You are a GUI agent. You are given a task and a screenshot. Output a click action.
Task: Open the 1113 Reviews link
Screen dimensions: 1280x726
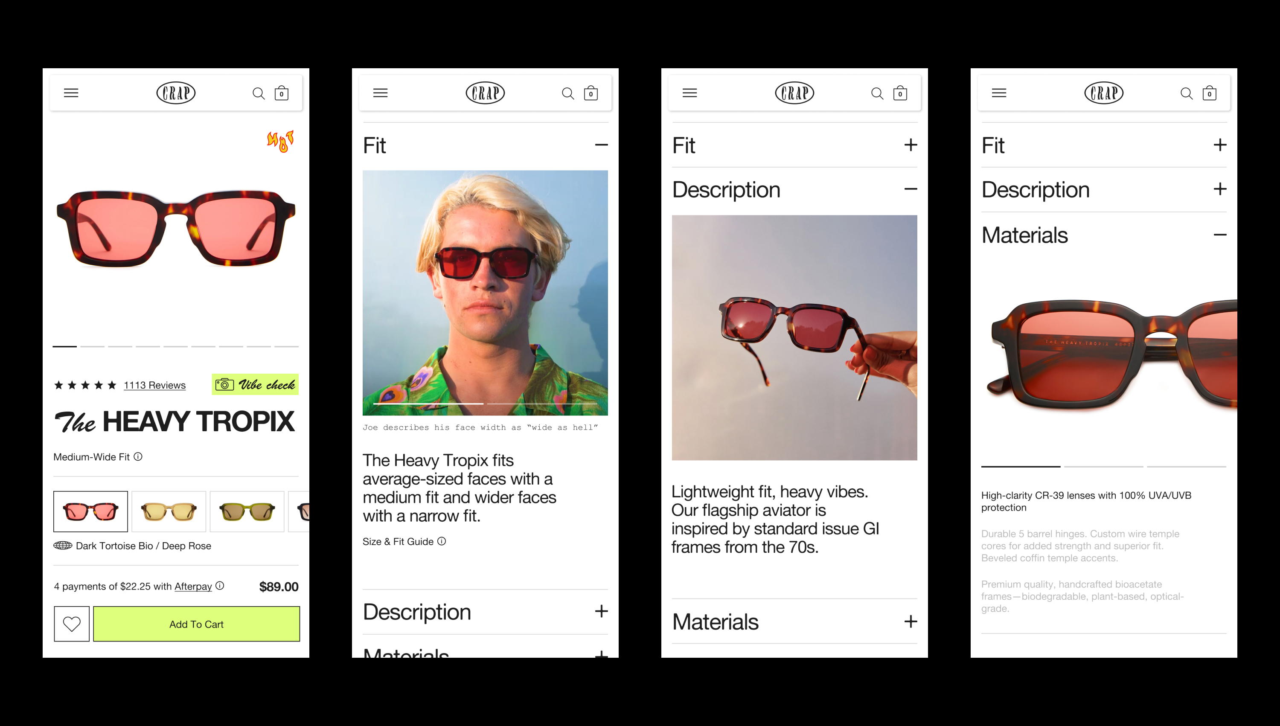coord(154,385)
